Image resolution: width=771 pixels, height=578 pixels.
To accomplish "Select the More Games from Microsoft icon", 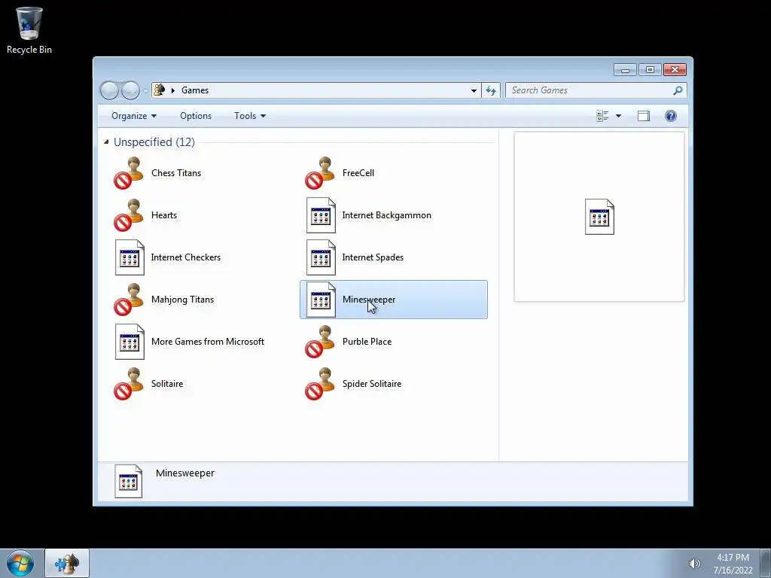I will [130, 342].
